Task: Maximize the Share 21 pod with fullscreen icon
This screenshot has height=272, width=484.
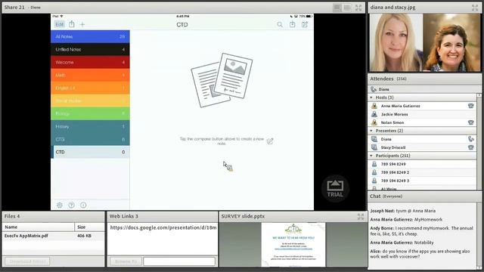Action: coord(358,8)
